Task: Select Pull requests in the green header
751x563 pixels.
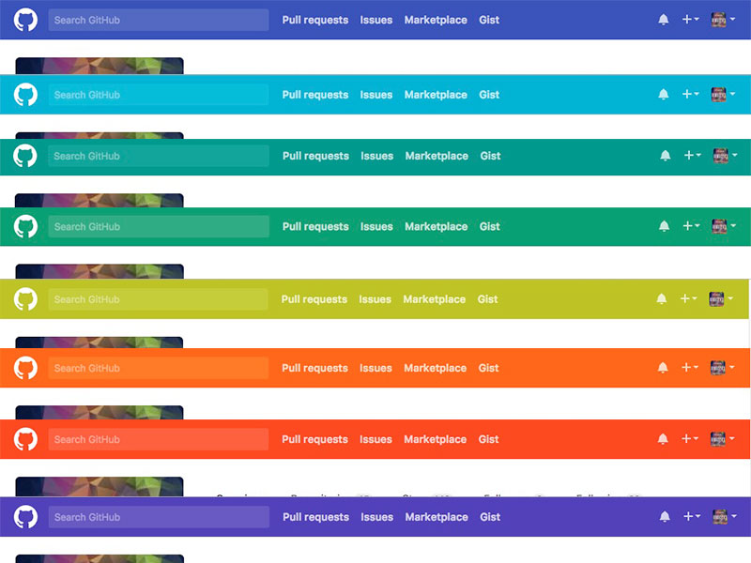Action: pyautogui.click(x=314, y=226)
